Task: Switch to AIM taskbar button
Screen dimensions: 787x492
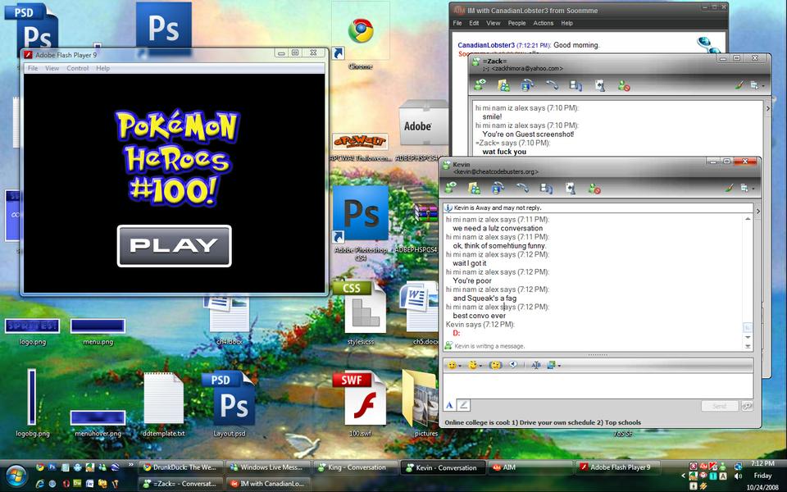Action: tap(529, 467)
